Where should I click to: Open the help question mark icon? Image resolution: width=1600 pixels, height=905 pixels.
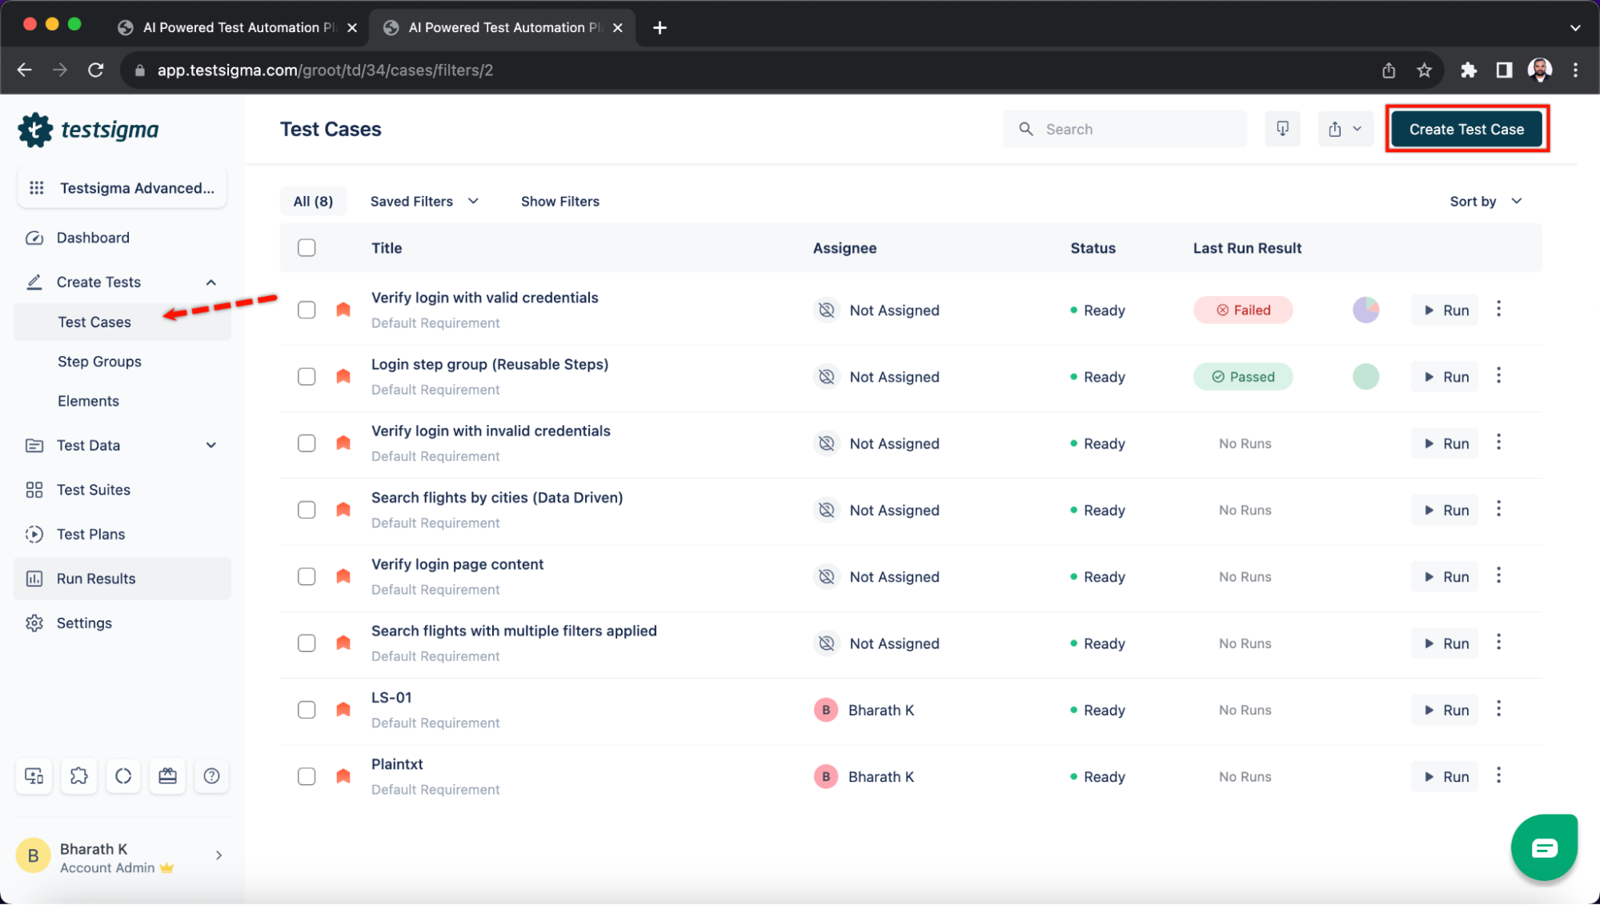211,775
